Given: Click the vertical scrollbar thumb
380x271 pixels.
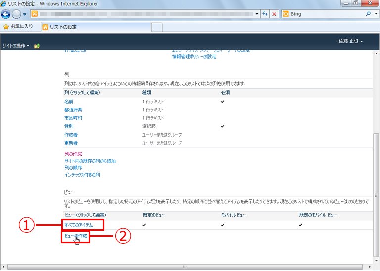Looking at the screenshot, I should 376,195.
